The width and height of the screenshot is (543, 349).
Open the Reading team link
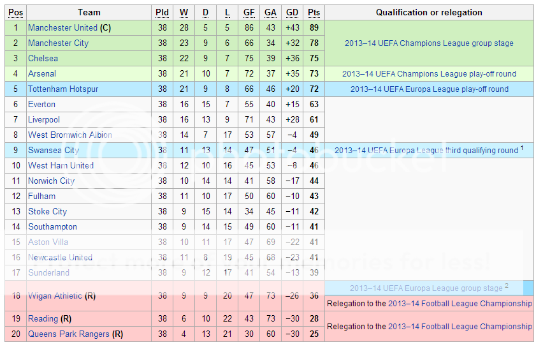click(43, 318)
